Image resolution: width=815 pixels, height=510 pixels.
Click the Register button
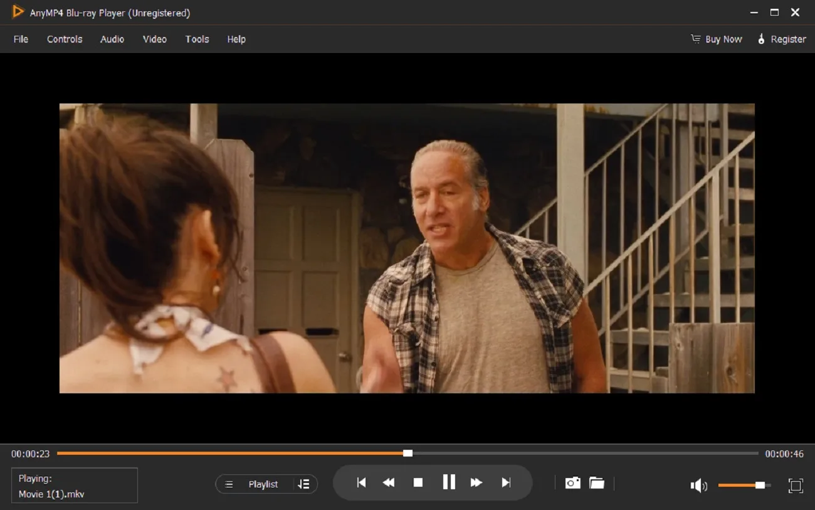coord(781,39)
